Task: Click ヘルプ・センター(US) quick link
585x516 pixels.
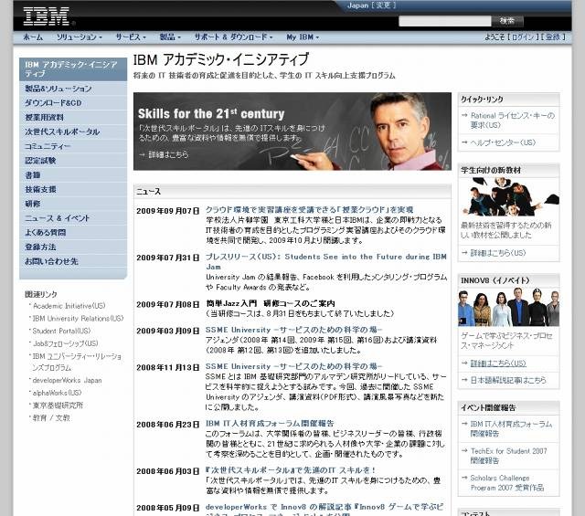Action: click(503, 142)
